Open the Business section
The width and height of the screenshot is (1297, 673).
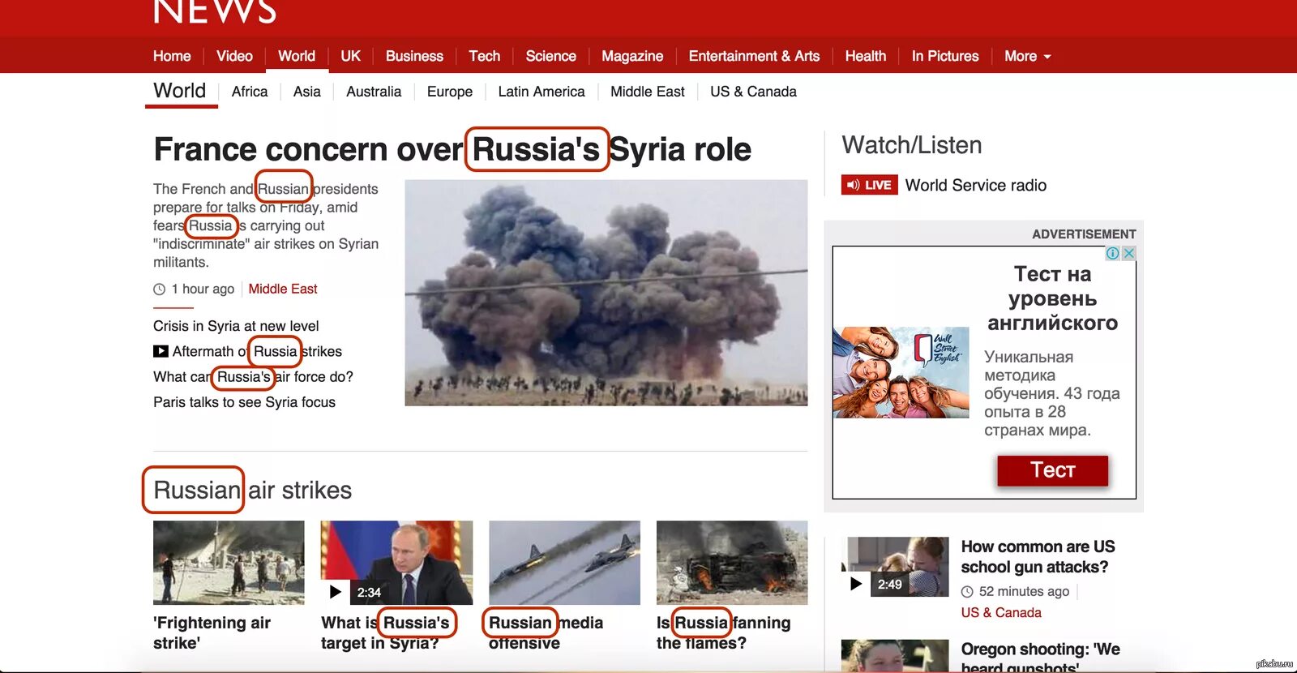(414, 56)
